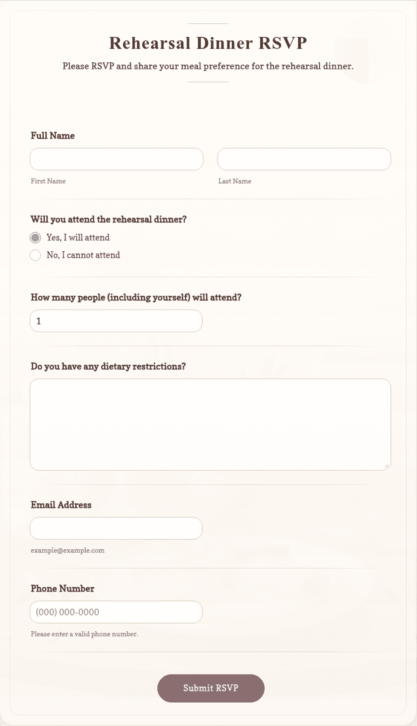
Task: Click the "Email Address" label
Action: pos(61,505)
